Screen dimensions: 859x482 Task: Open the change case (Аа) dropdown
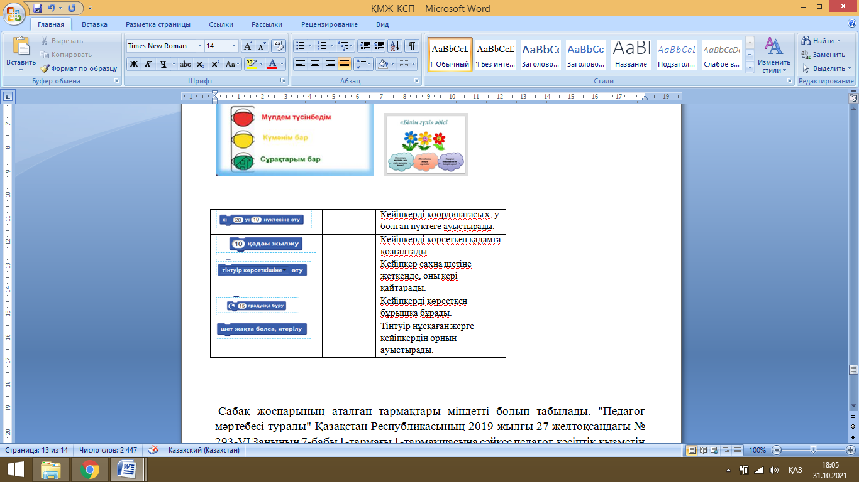232,64
